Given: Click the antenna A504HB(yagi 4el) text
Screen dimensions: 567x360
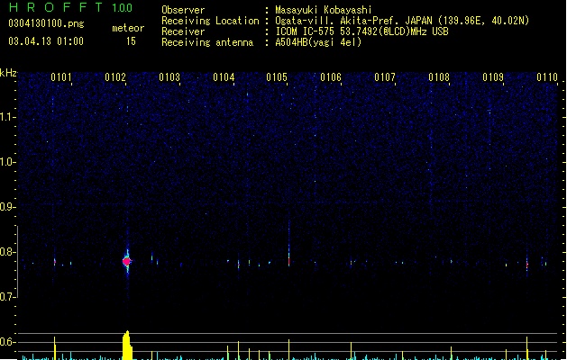Looking at the screenshot, I should (318, 42).
